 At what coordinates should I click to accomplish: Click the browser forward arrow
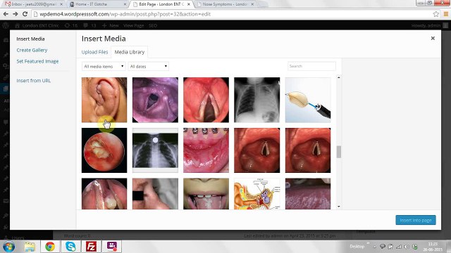(x=16, y=14)
